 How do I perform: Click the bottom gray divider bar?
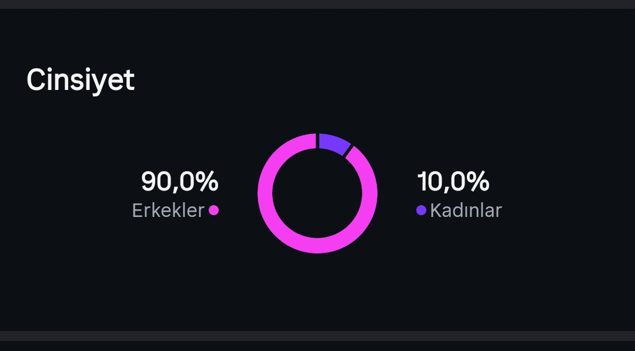(x=317, y=336)
